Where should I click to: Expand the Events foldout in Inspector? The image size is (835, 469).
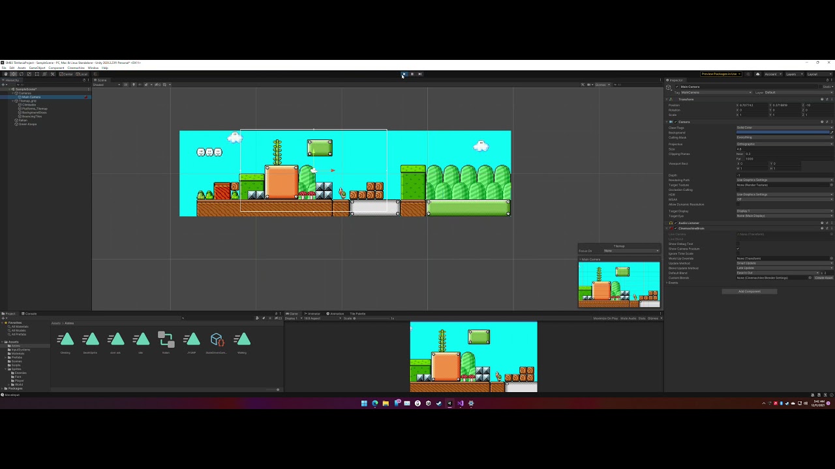tap(667, 283)
